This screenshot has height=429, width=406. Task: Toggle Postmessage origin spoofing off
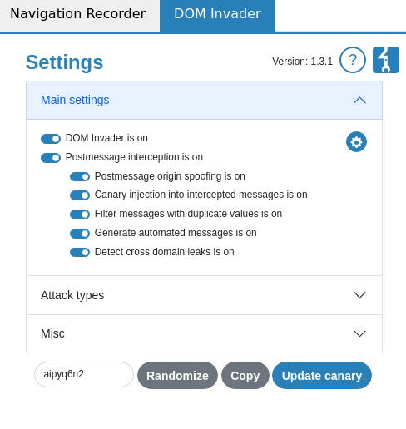80,176
